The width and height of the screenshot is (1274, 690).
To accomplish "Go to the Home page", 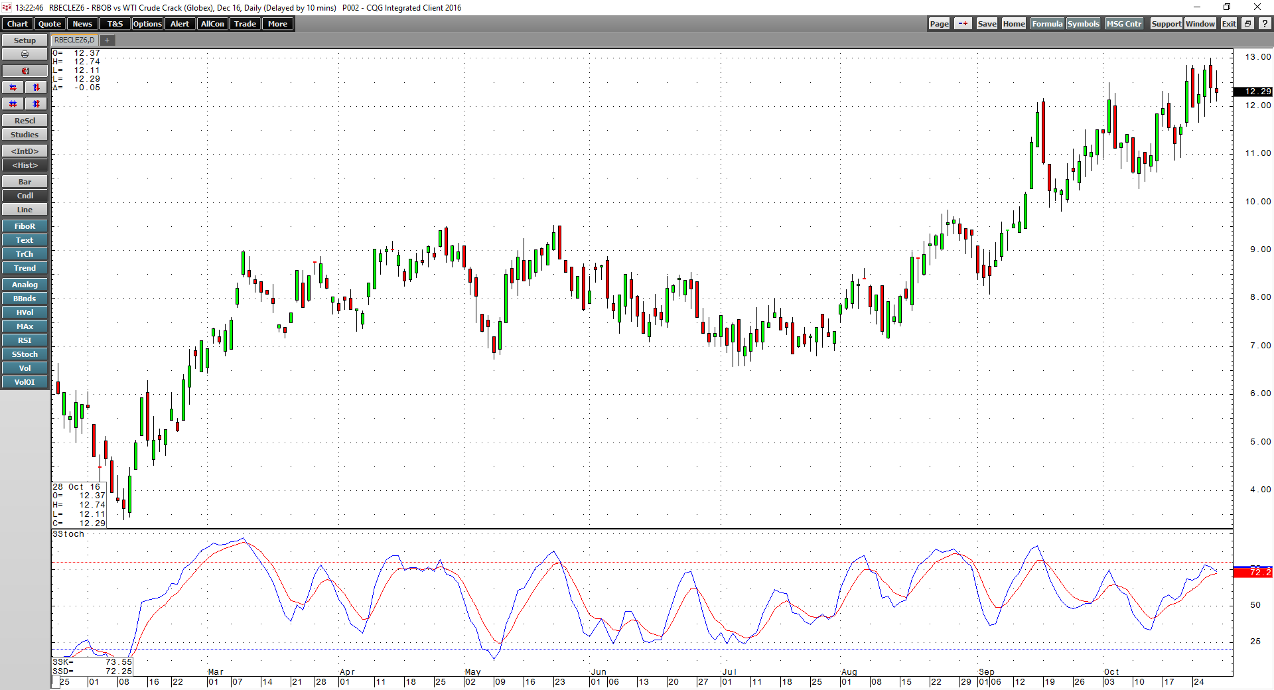I will [1014, 24].
